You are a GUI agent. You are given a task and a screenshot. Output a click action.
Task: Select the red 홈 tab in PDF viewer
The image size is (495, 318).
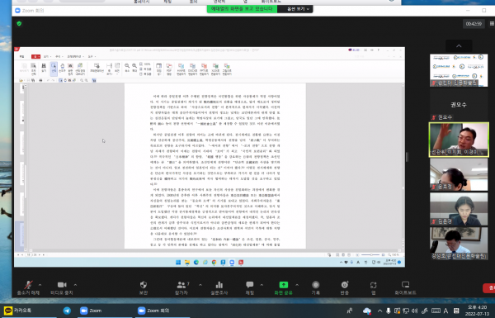coord(35,57)
